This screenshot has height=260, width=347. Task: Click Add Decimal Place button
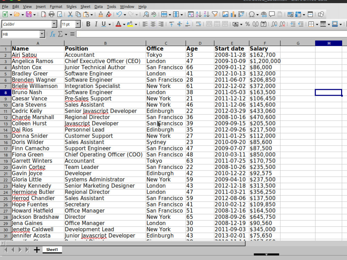(274, 24)
